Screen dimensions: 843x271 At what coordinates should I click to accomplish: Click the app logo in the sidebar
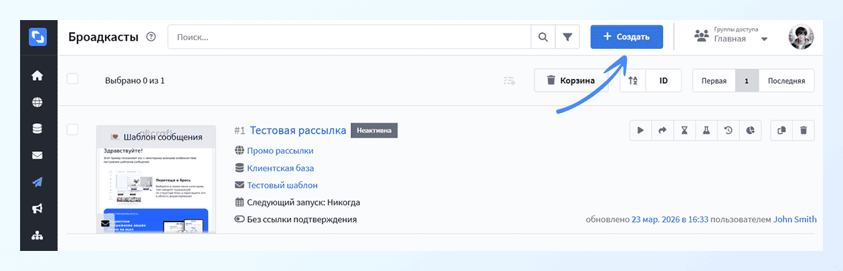click(x=37, y=37)
